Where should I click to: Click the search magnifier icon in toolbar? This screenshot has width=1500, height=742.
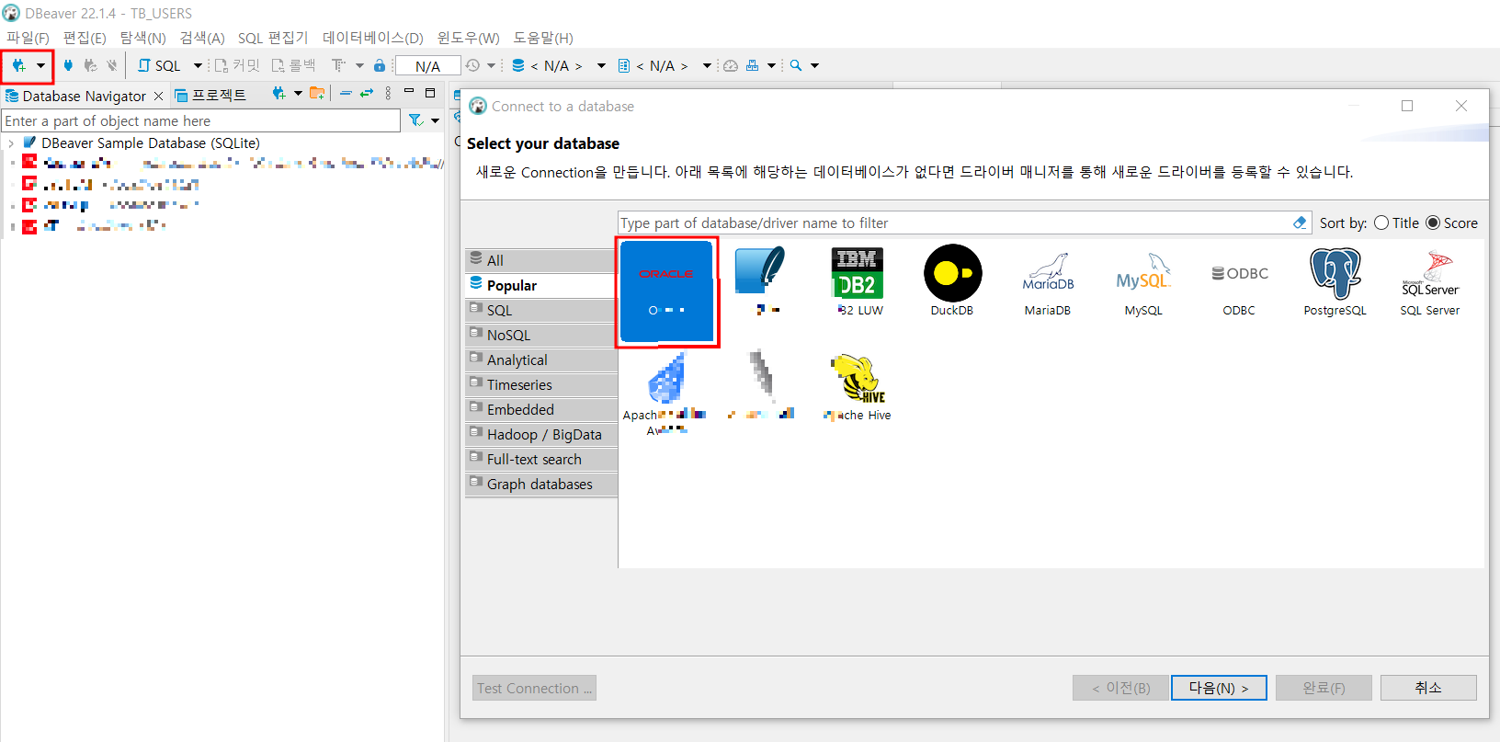796,65
